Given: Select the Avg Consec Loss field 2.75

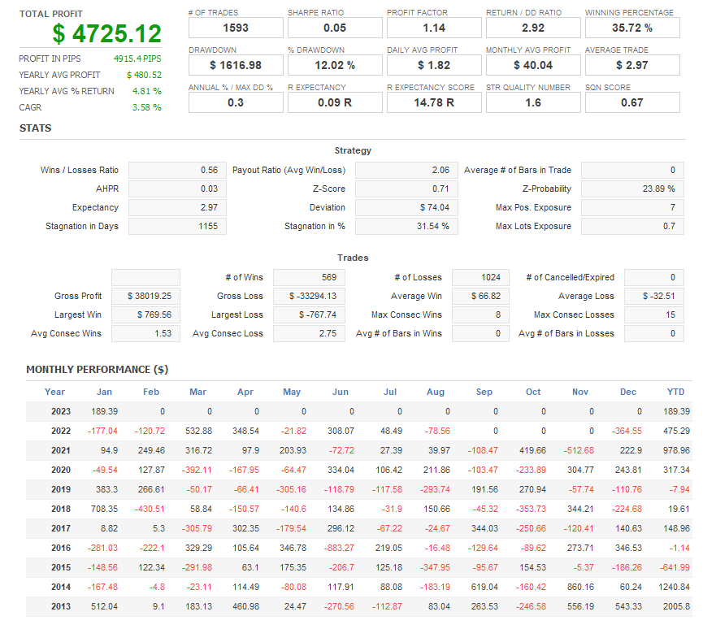Looking at the screenshot, I should (x=309, y=334).
